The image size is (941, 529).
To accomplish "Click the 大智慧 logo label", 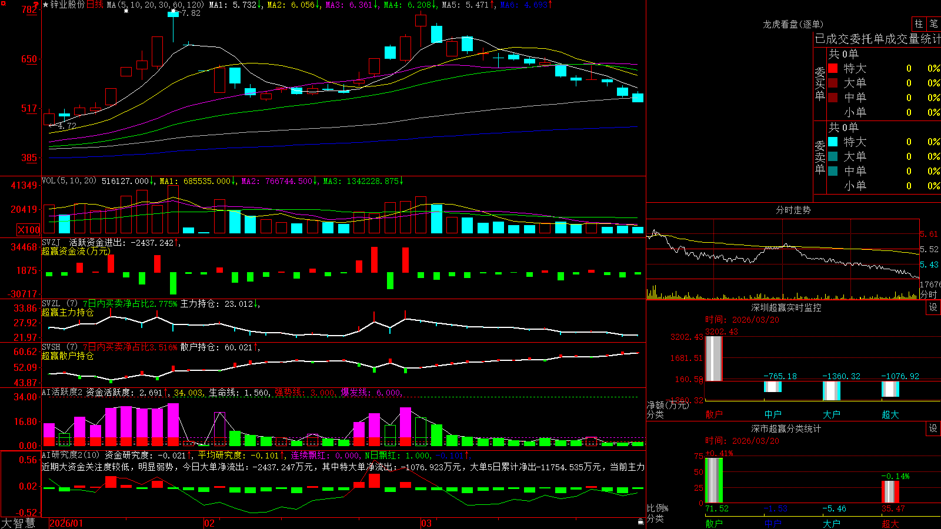I will pyautogui.click(x=18, y=523).
